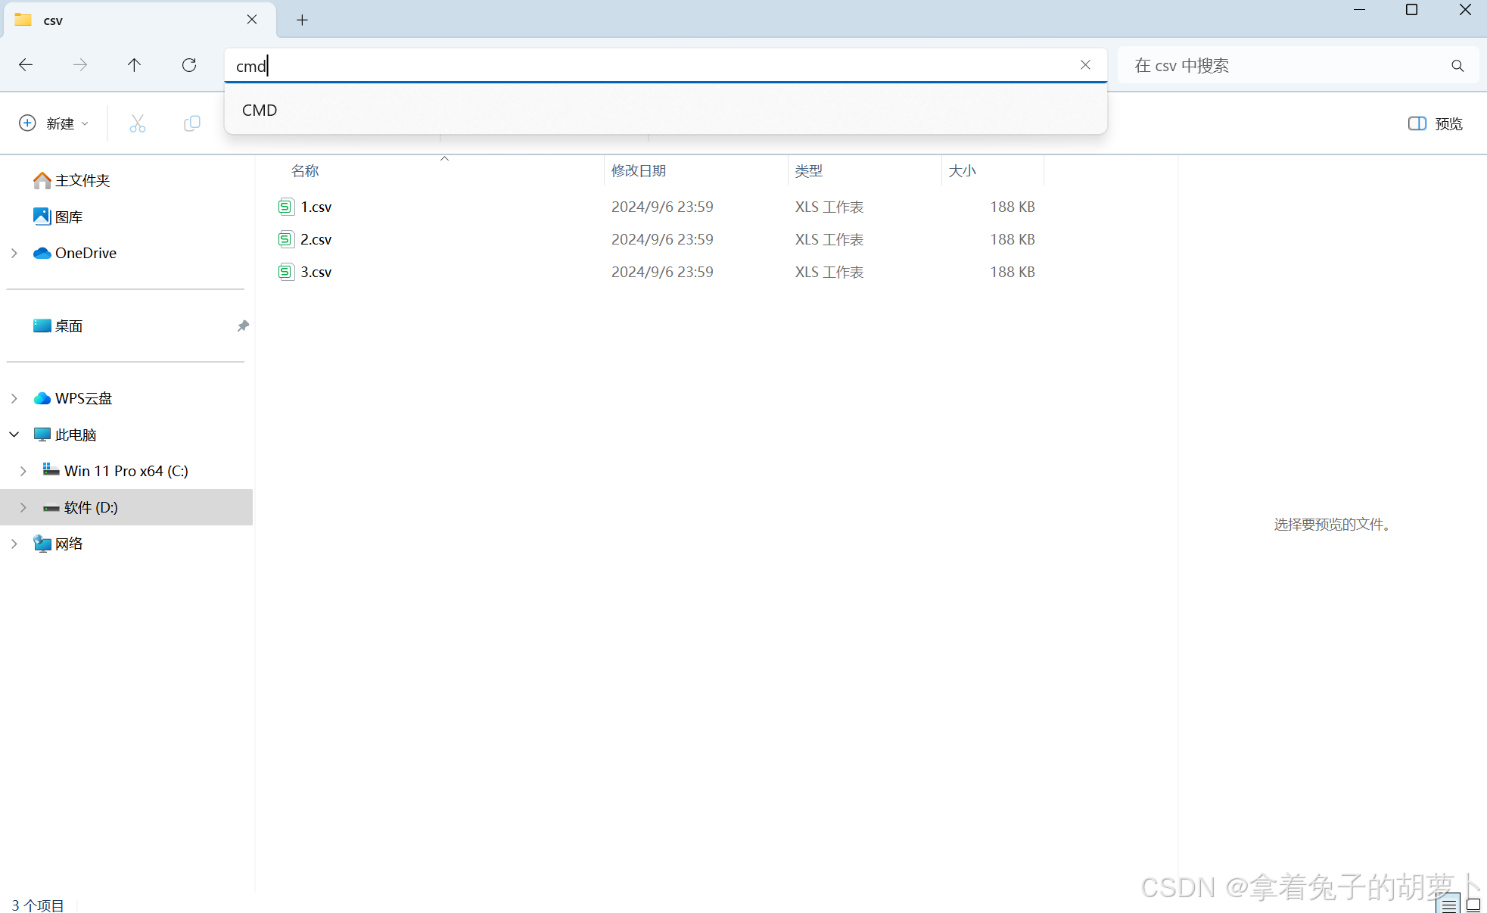Sort by 修改日期 column header
Image resolution: width=1487 pixels, height=913 pixels.
click(639, 171)
